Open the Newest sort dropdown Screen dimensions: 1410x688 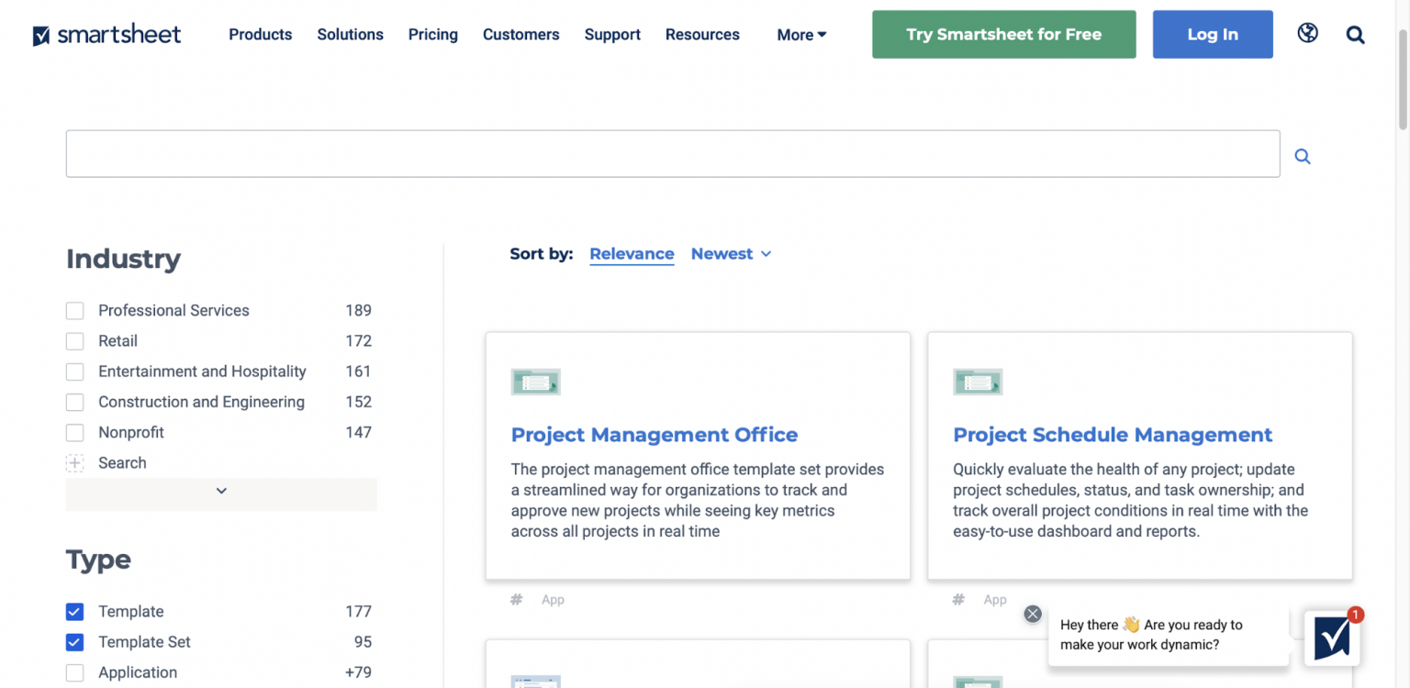pos(731,254)
